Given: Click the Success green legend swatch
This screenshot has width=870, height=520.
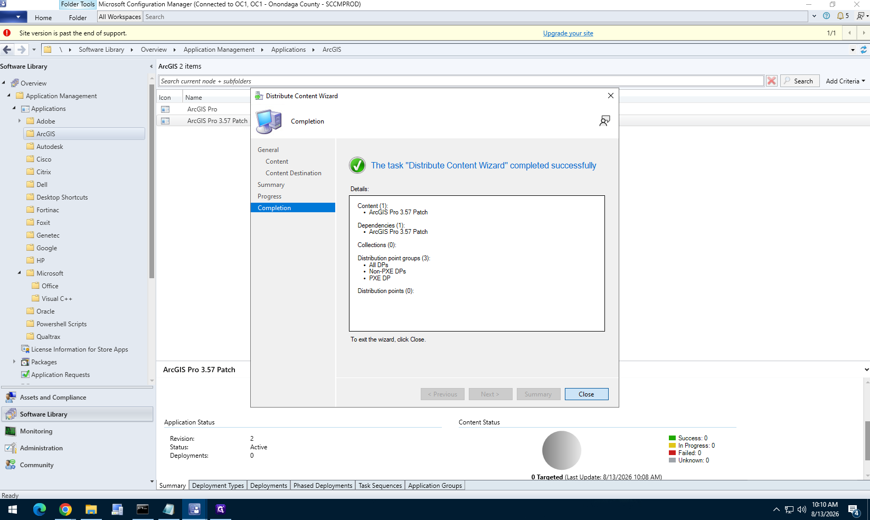Looking at the screenshot, I should (x=672, y=438).
